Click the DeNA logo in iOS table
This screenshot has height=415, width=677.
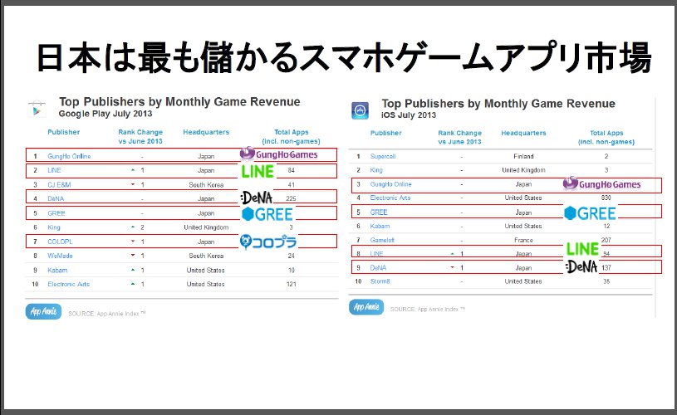tap(581, 267)
